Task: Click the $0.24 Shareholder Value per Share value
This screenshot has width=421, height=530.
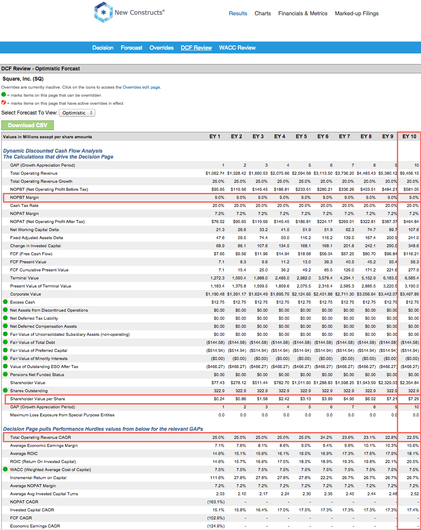Action: coord(219,399)
